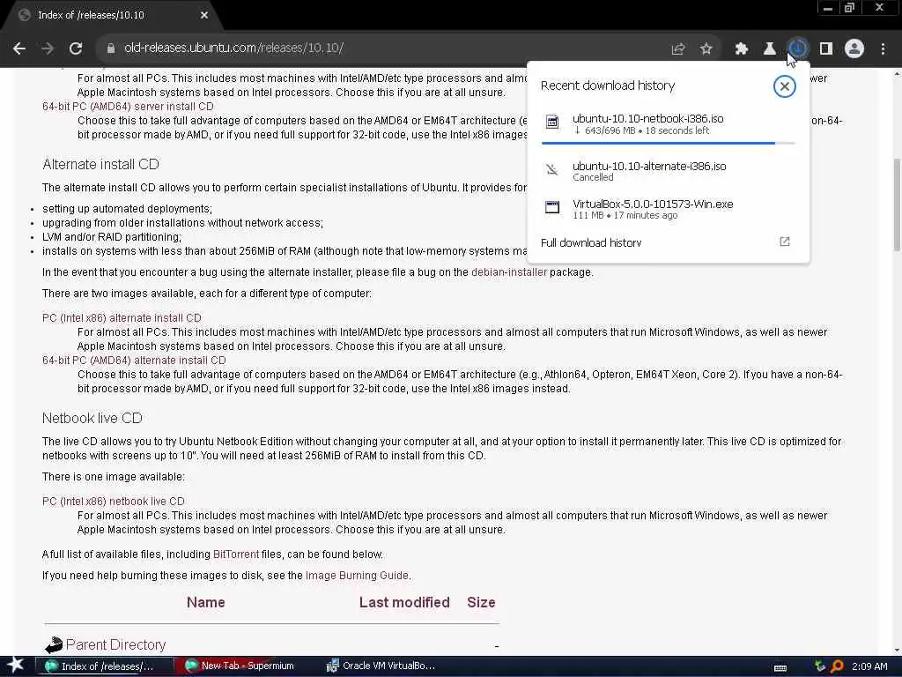Open VirtualBox-5.0.0-101573-Win.exe download
902x677 pixels.
click(668, 209)
